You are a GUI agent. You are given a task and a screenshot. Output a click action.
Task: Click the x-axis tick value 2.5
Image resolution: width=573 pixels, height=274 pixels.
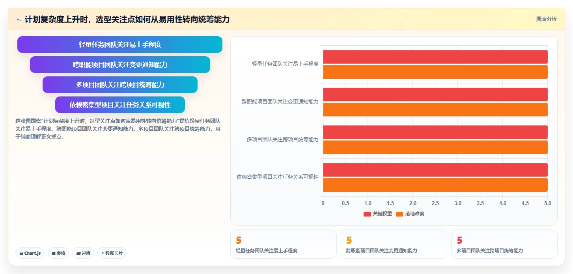(435, 204)
